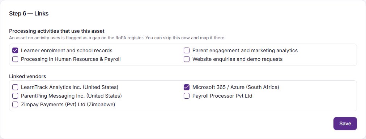Viewport: 366px width, 139px height.
Task: Click the 'Payroll Processor Pvt Ltd' label text
Action: tap(222, 96)
